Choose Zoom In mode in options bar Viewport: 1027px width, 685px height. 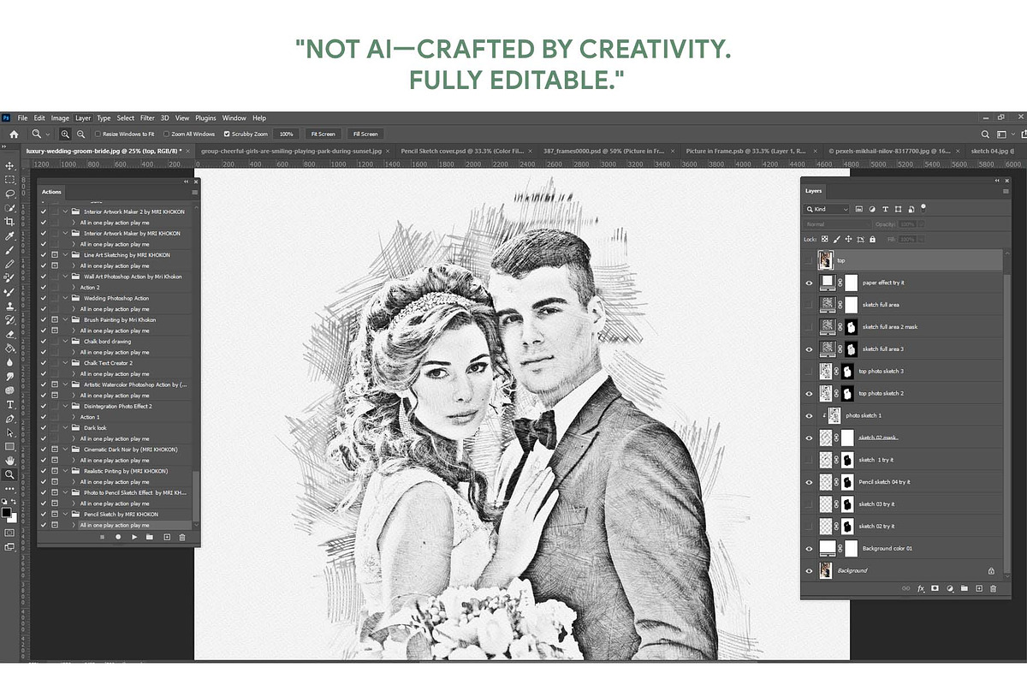tap(66, 134)
